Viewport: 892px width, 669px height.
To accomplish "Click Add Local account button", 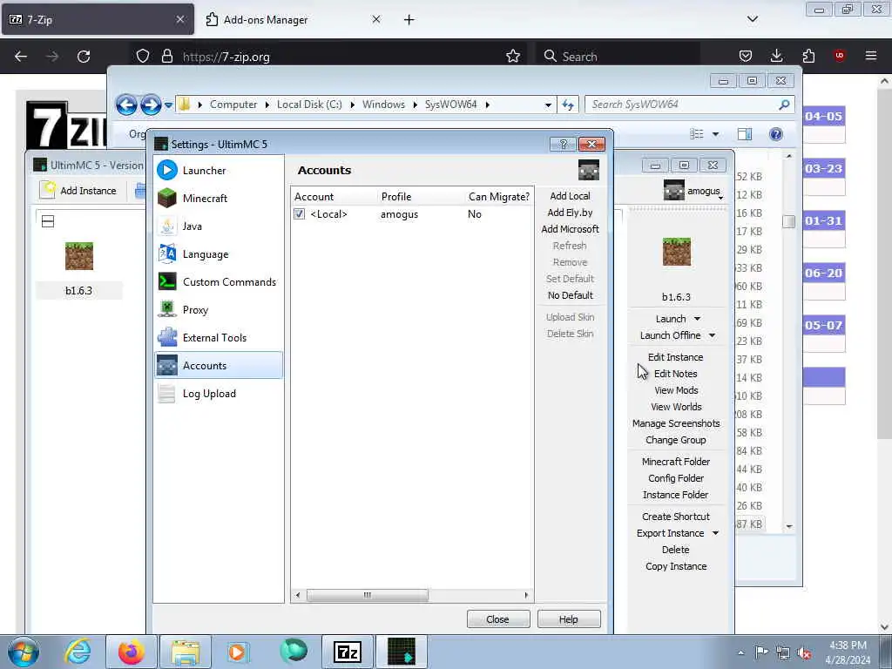I will pyautogui.click(x=570, y=196).
